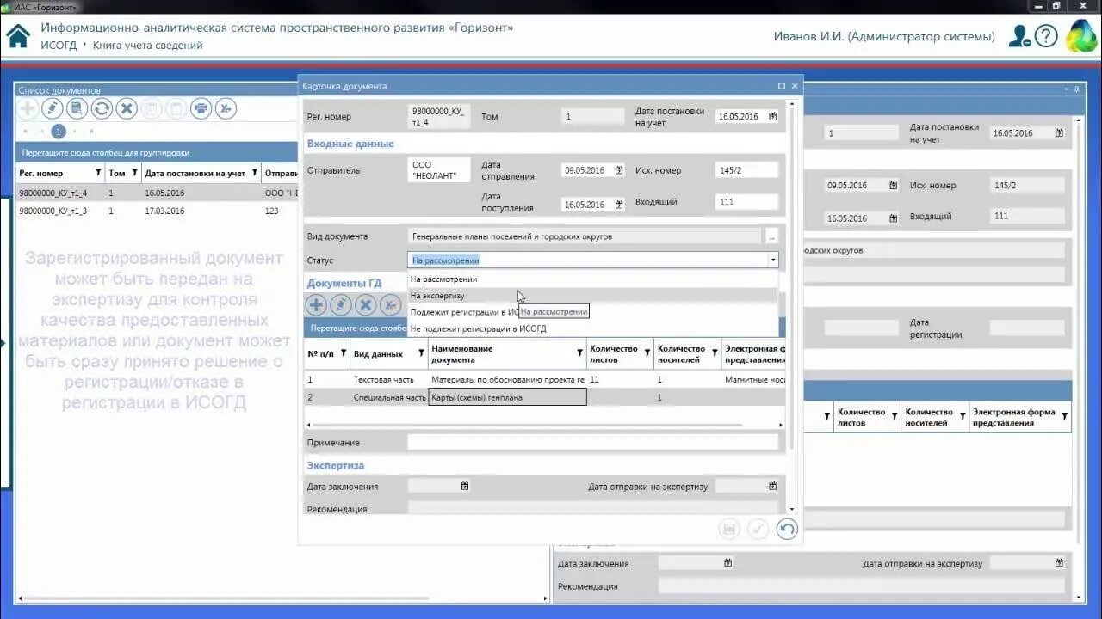Open the user account icon in header
1102x619 pixels.
click(1019, 36)
